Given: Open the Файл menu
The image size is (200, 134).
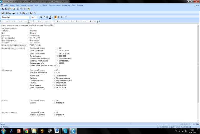Looking at the screenshot, I should [x=6, y=6].
